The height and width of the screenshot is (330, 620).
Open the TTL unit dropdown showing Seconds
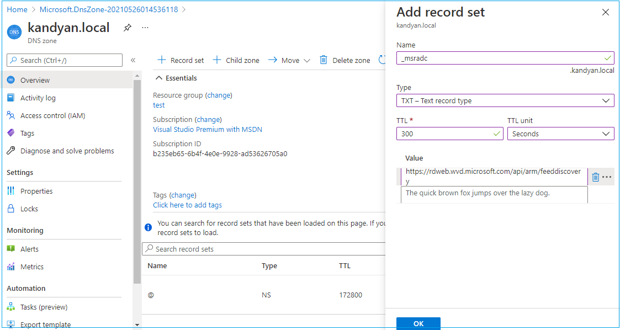(561, 134)
